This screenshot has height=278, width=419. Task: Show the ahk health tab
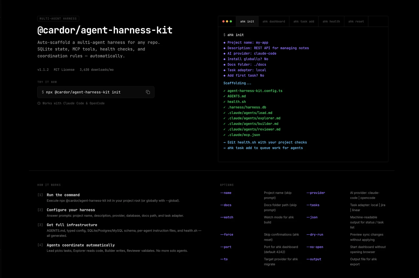331,21
